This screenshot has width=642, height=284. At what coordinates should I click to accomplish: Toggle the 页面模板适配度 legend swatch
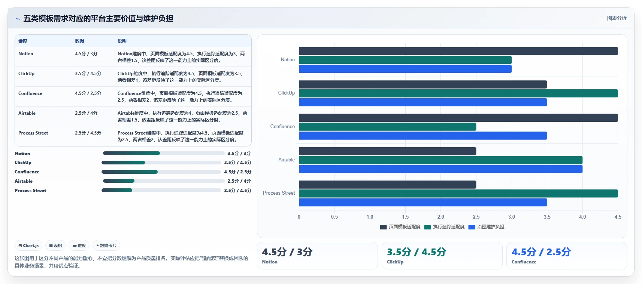click(383, 227)
